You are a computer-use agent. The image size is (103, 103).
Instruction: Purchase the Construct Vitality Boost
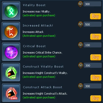pyautogui.click(x=96, y=78)
